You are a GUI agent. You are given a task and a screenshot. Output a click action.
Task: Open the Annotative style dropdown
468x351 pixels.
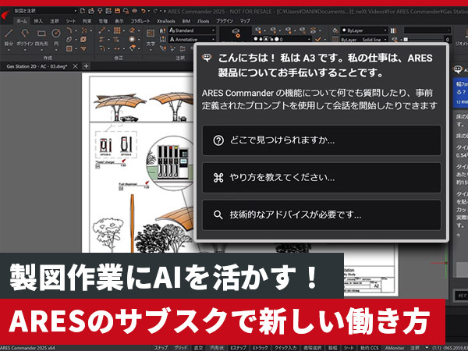pos(192,40)
